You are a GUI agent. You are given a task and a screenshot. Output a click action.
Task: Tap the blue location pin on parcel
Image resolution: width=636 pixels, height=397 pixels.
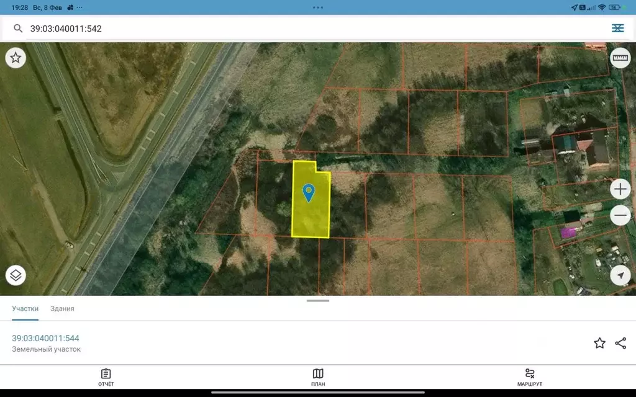[308, 192]
